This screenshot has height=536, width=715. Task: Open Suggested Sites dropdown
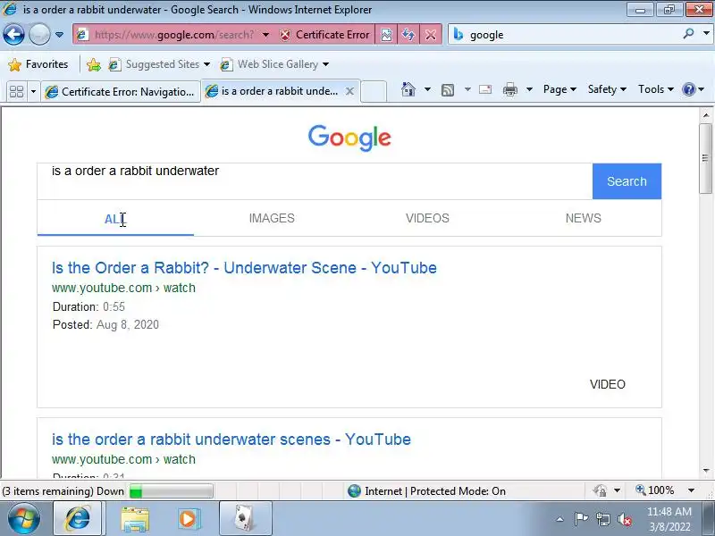(x=159, y=64)
